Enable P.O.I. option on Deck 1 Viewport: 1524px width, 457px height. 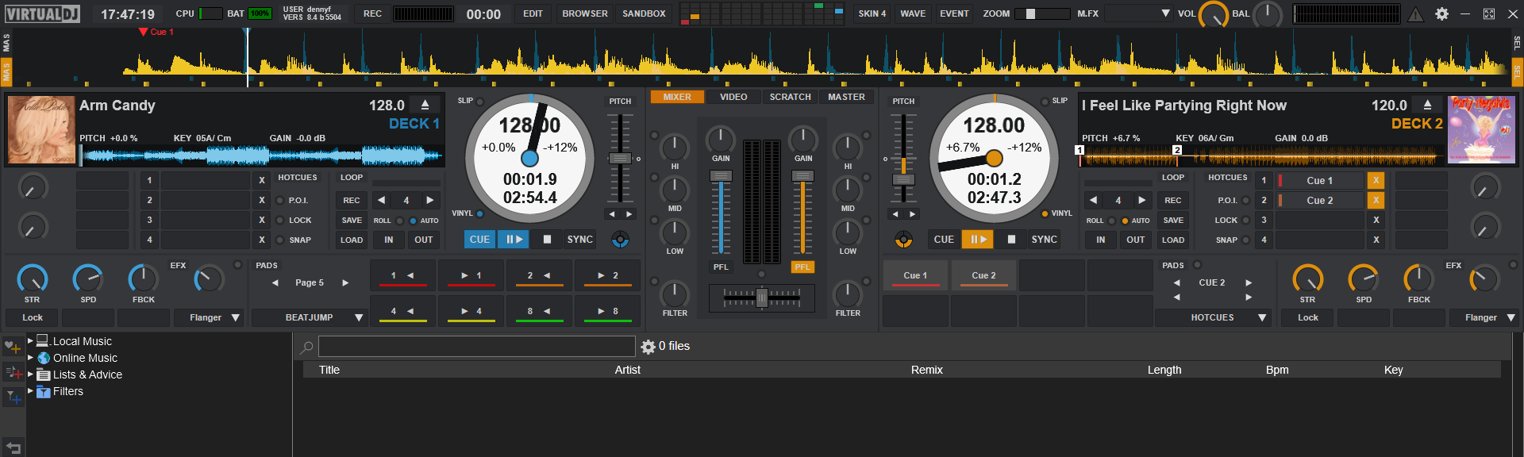coord(279,200)
